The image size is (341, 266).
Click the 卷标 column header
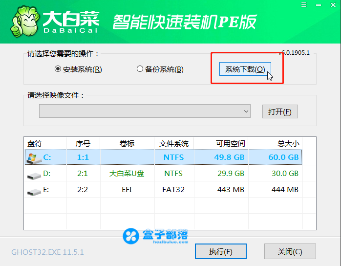tap(127, 143)
